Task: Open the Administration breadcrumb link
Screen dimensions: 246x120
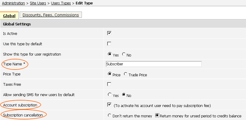Action: 13,3
